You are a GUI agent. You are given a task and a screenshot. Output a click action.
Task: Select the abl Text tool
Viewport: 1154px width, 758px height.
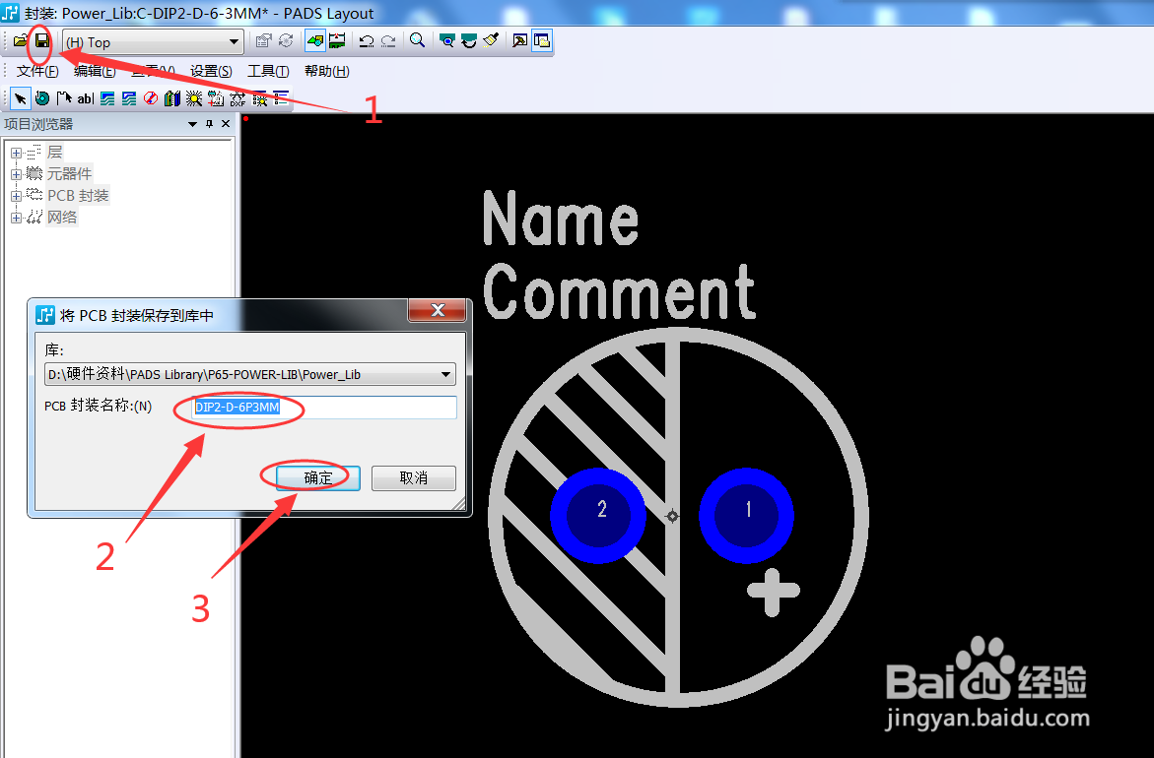[x=86, y=98]
